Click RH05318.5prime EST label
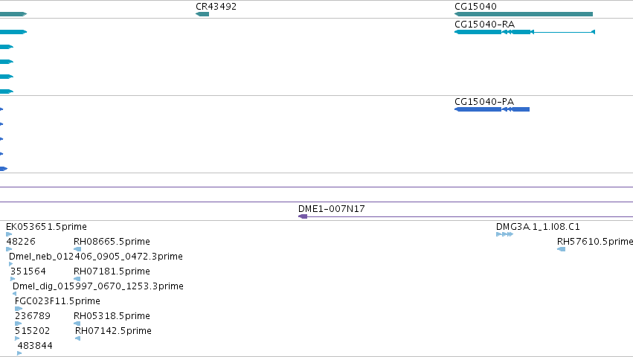This screenshot has width=633, height=357. tap(112, 316)
